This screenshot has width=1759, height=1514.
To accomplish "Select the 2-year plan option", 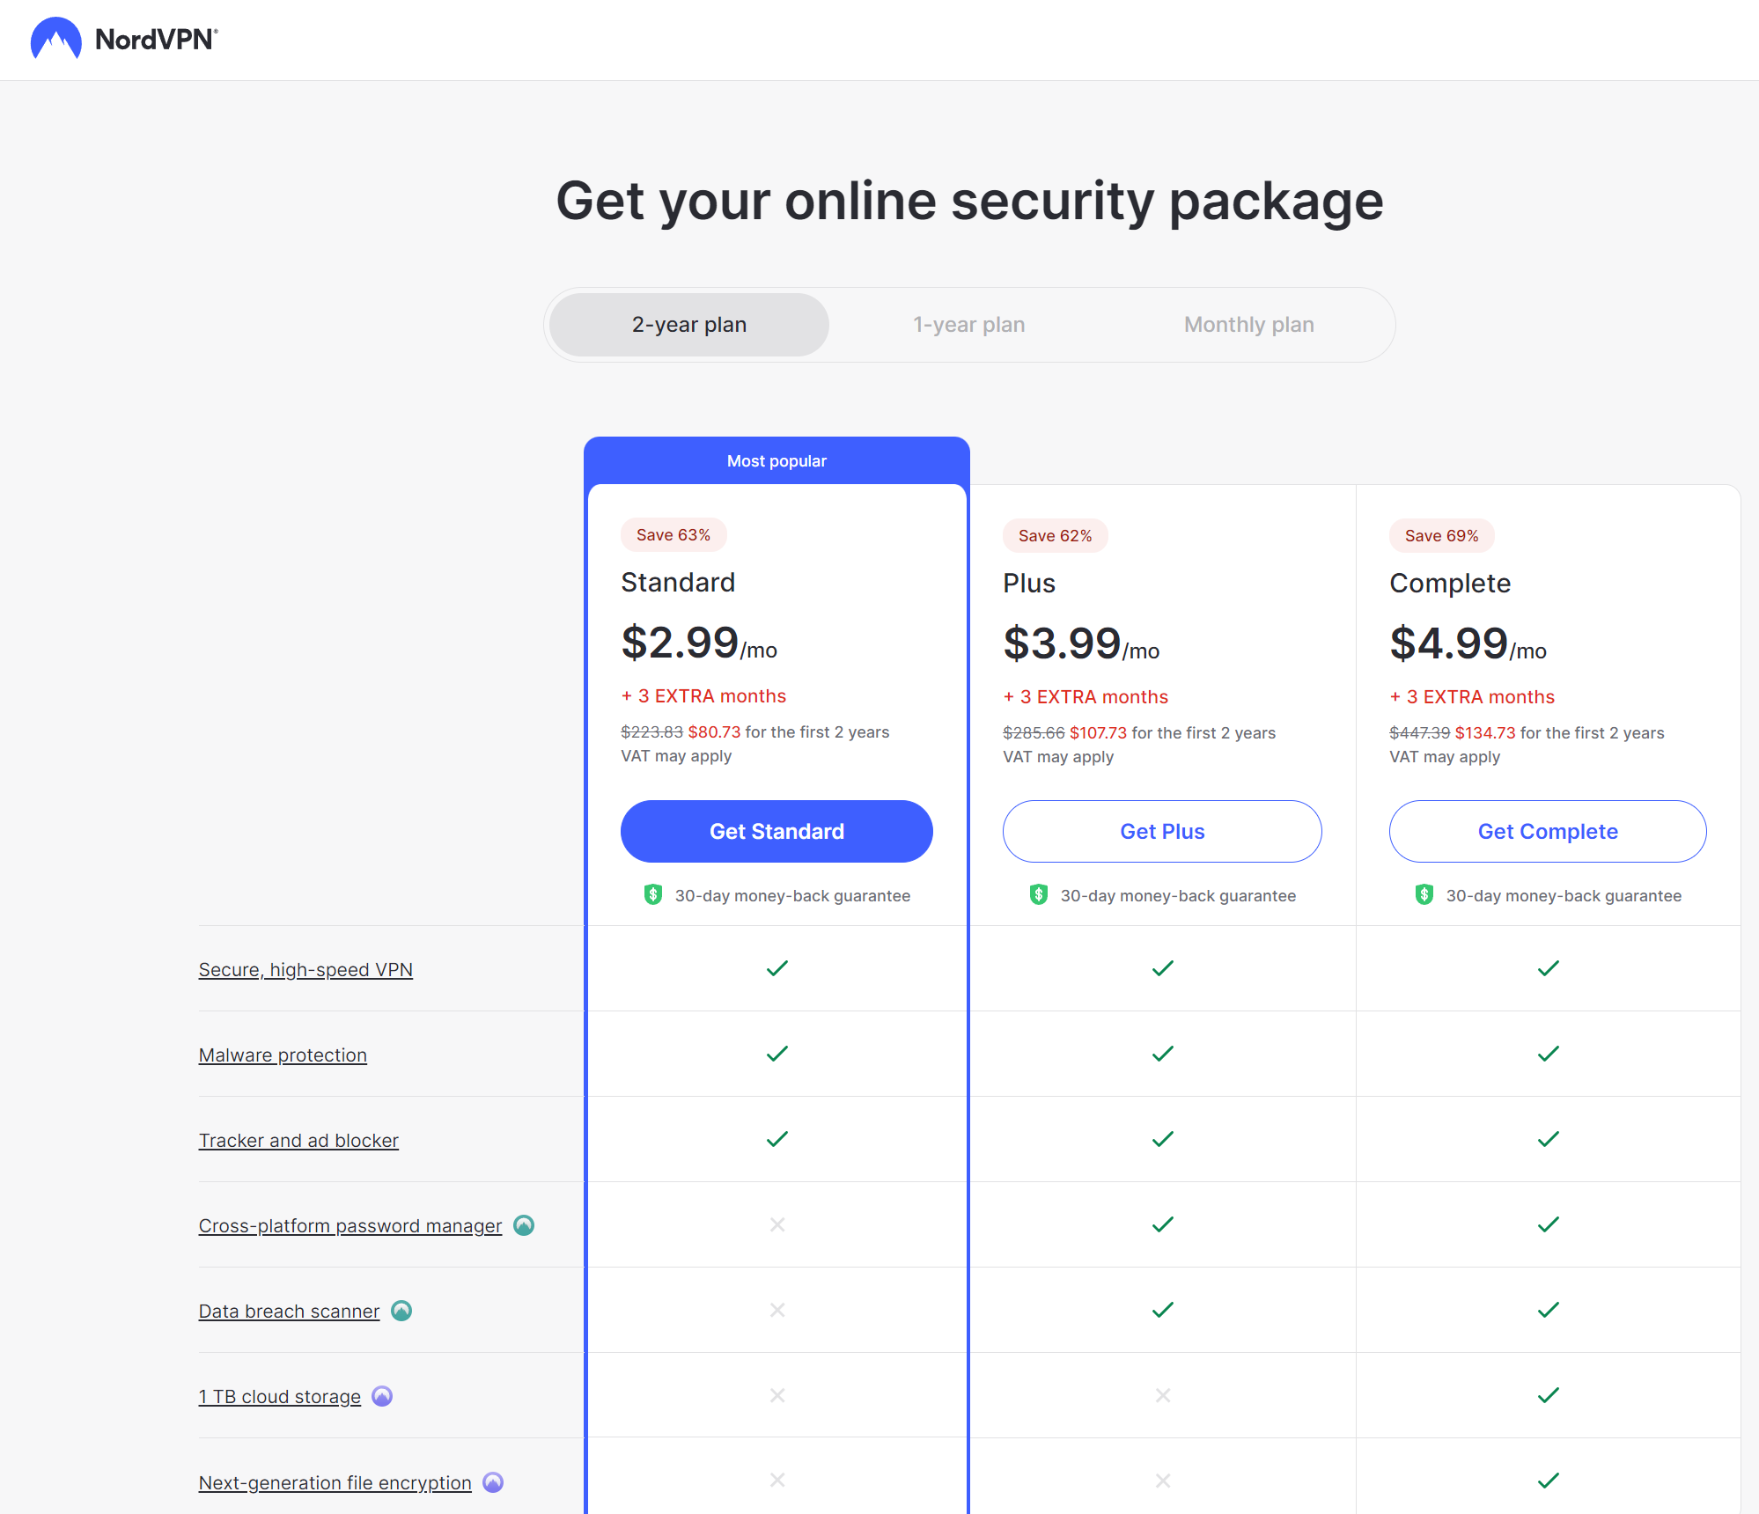I will pos(688,325).
